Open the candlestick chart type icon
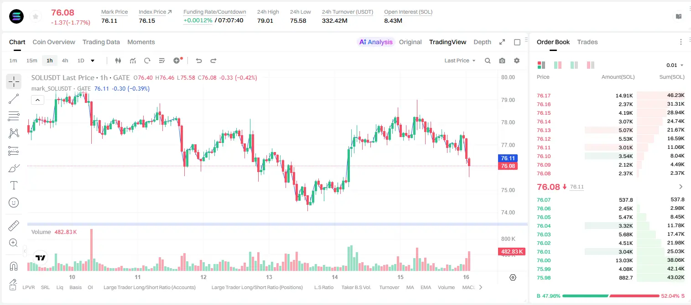Viewport: 691px width, 305px height. tap(118, 61)
